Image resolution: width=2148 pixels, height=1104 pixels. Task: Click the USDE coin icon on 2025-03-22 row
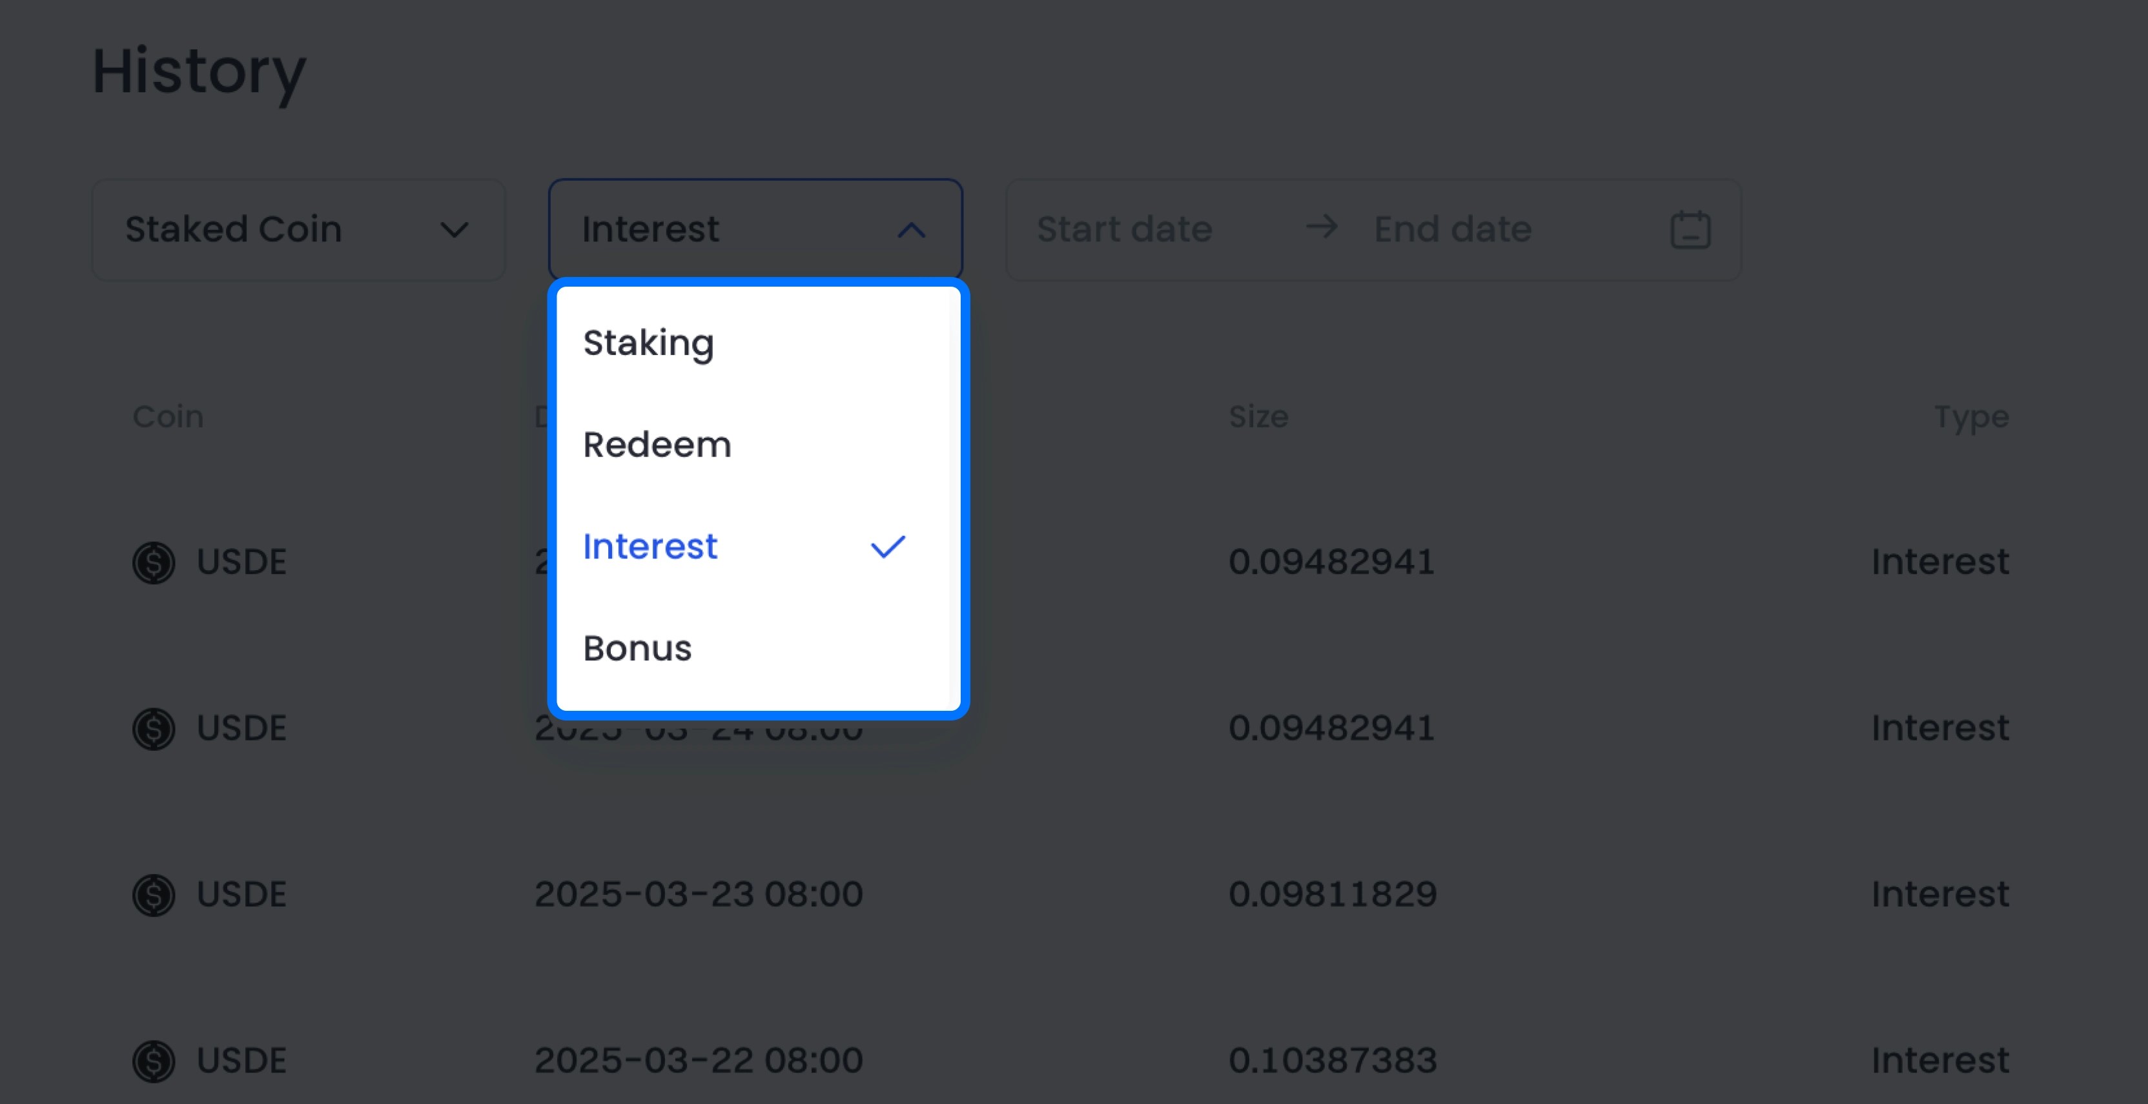154,1061
